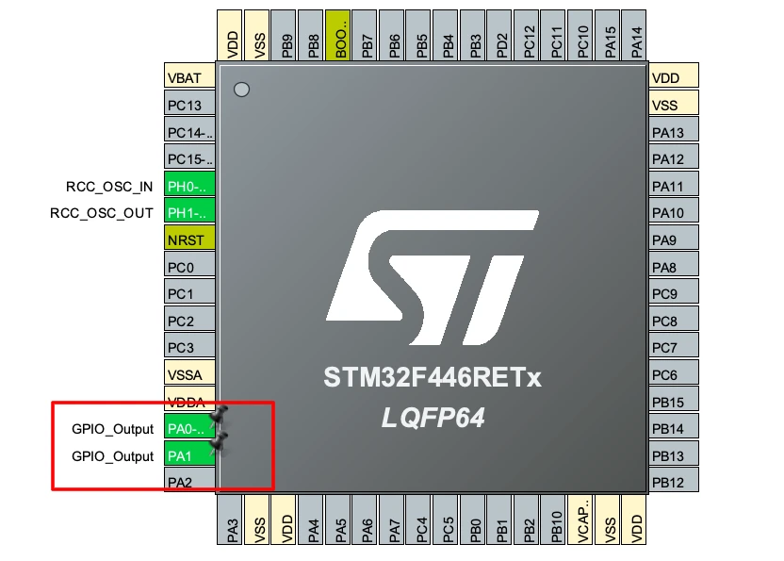The height and width of the screenshot is (561, 784).
Task: Select pin PA3
Action: [230, 520]
